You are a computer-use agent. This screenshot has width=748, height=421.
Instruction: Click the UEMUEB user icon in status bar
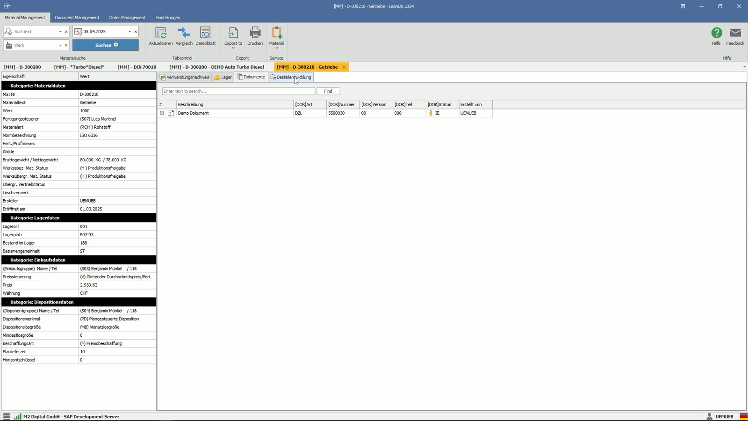709,416
